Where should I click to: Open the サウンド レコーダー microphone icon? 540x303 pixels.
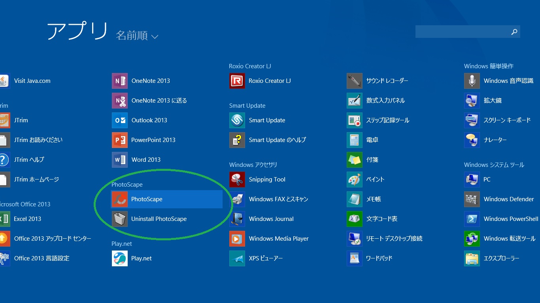[x=355, y=81]
